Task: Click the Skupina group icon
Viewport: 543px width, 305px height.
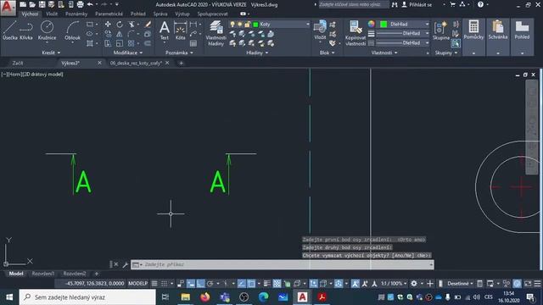Action: click(441, 30)
